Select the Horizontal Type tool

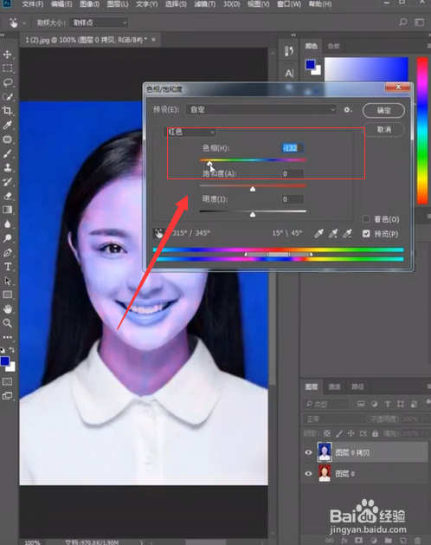pos(8,267)
